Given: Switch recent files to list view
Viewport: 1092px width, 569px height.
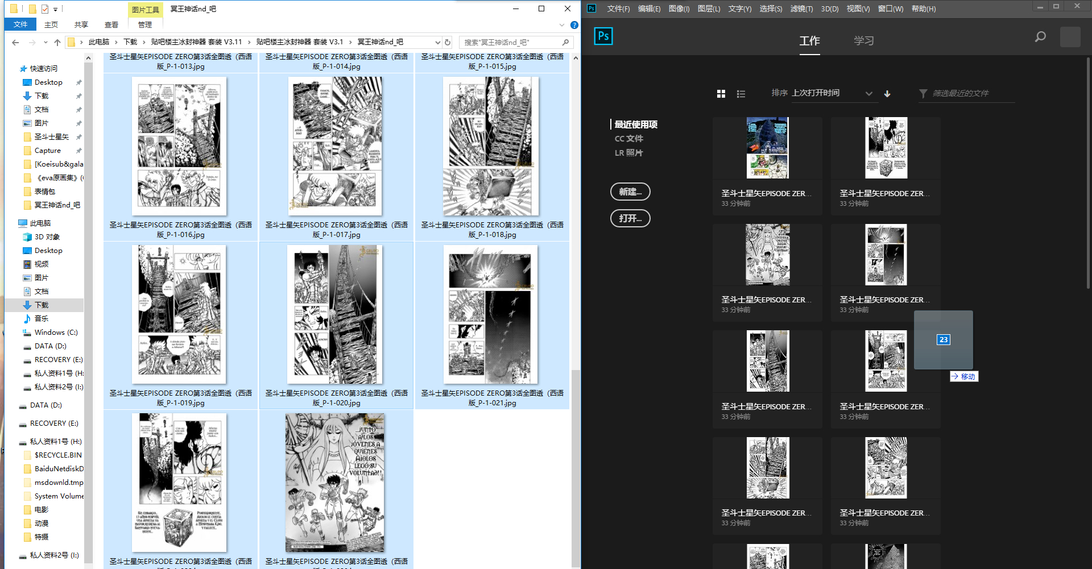Looking at the screenshot, I should click(741, 94).
